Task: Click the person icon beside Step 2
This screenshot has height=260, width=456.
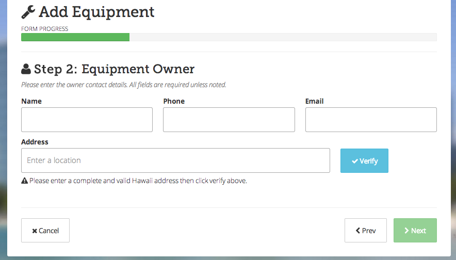Action: tap(26, 69)
